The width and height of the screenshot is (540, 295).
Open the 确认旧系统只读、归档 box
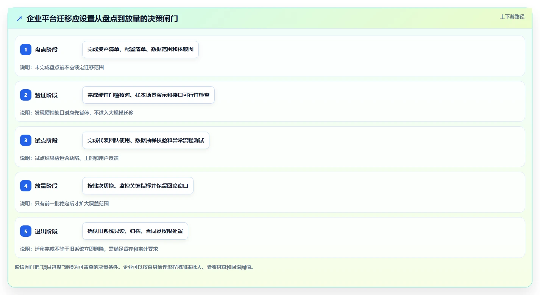click(x=135, y=231)
